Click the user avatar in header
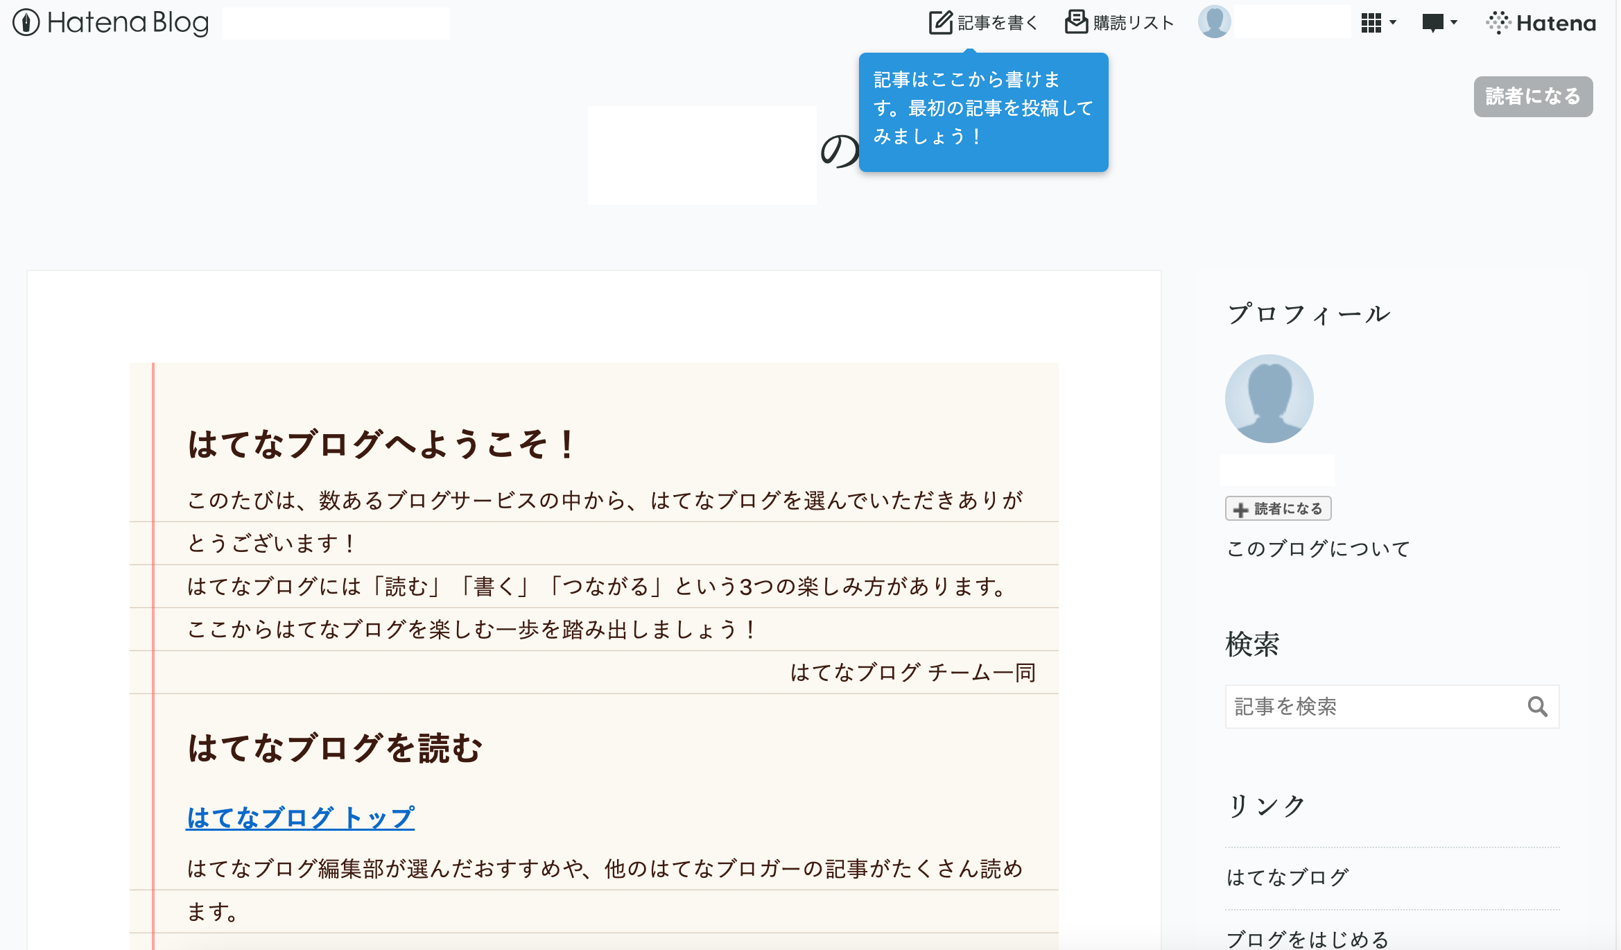 point(1214,22)
